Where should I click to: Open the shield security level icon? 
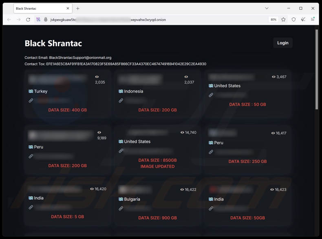coord(293,20)
